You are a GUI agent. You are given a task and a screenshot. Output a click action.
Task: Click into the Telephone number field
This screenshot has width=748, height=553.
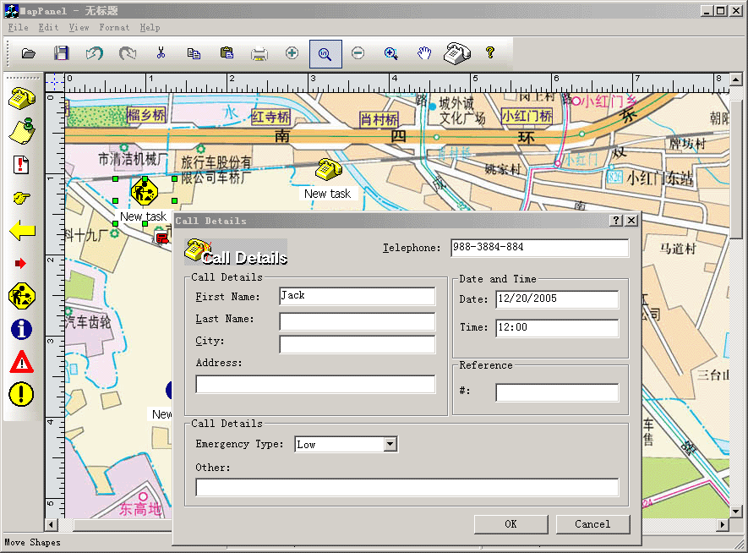click(539, 248)
